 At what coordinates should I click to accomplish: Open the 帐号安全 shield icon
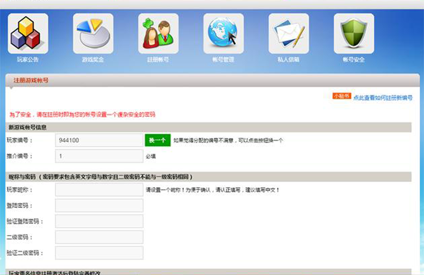tap(354, 33)
